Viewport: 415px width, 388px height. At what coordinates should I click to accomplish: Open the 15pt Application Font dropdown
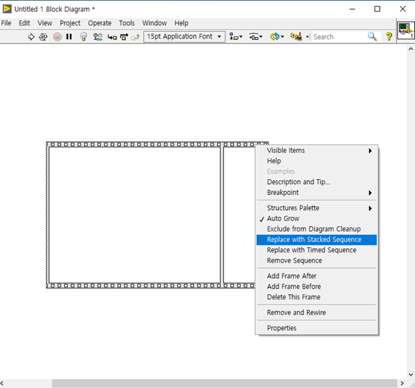pos(184,37)
